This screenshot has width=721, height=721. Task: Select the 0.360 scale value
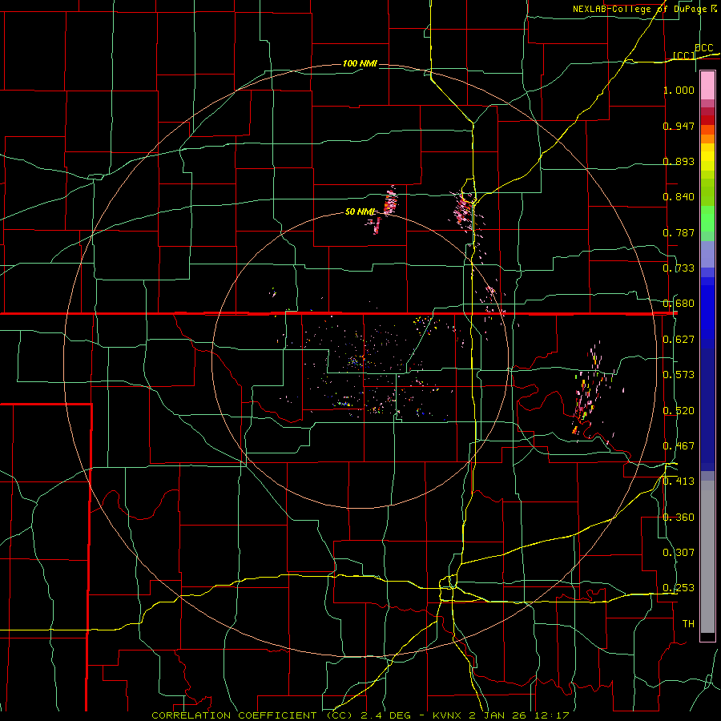(x=679, y=518)
